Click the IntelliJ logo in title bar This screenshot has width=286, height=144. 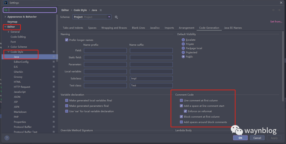[6, 3]
